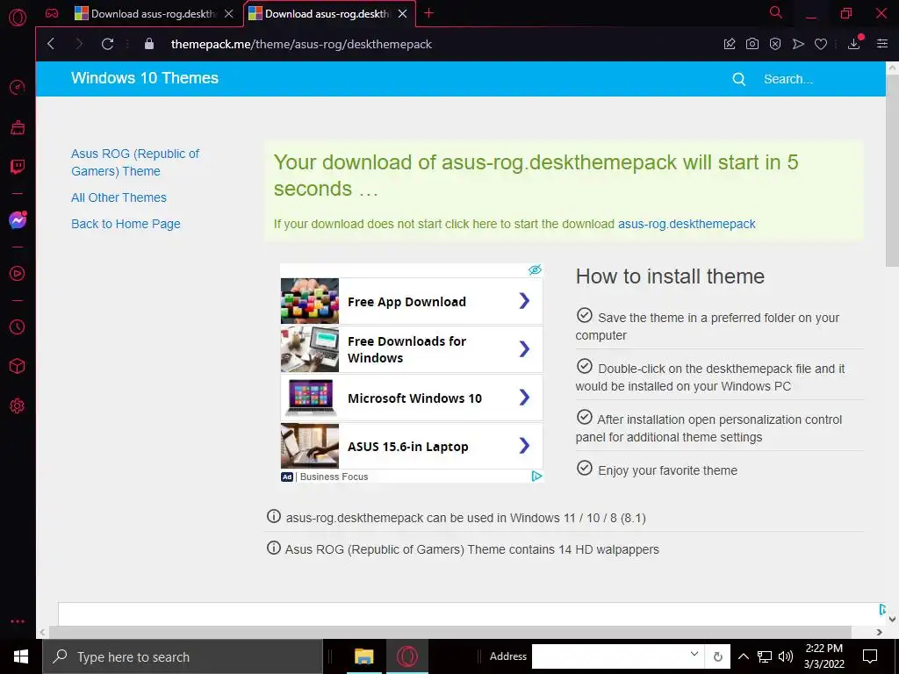Screen dimensions: 899x674
Task: Open the network tray icon
Action: [x=765, y=656]
